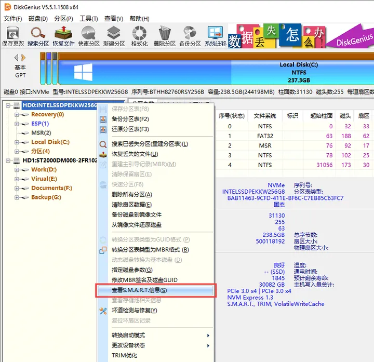Screen dimensions: 374x362
Task: Collapse the HD0:INTELSSDPEKKW256G8 tree node
Action: click(8, 105)
